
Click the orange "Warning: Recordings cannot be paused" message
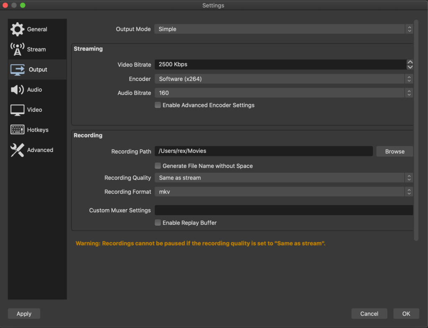(x=200, y=243)
